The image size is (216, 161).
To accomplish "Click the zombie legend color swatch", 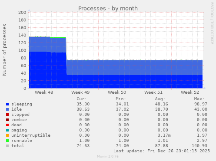I will point(7,120).
